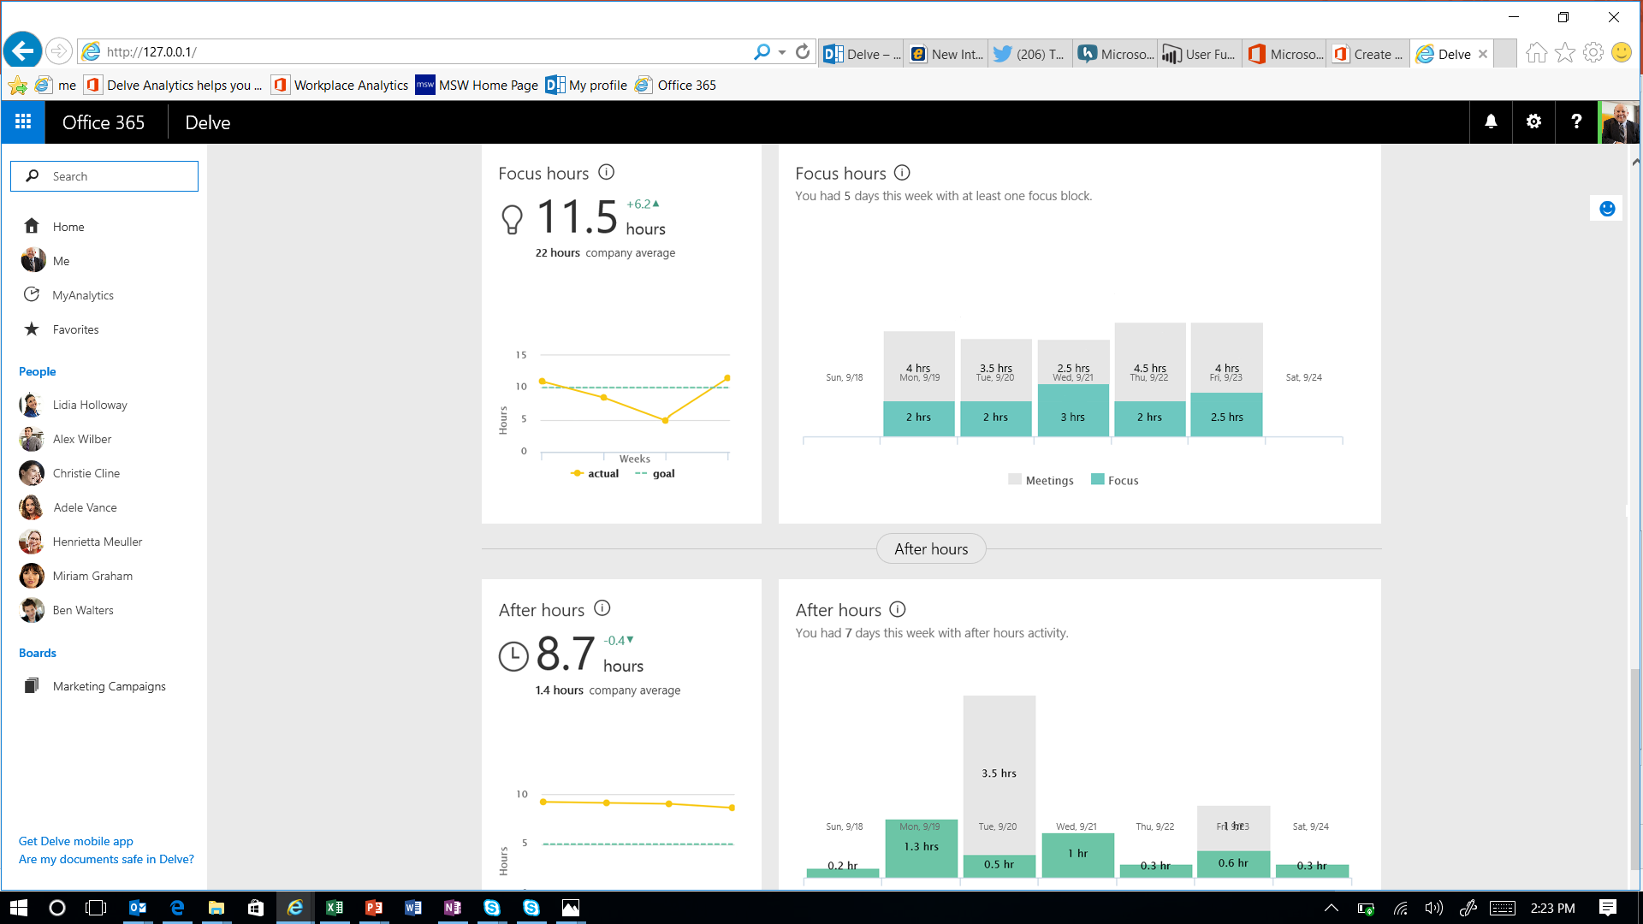The width and height of the screenshot is (1643, 924).
Task: Click the Home icon in Delve sidebar
Action: coord(32,226)
